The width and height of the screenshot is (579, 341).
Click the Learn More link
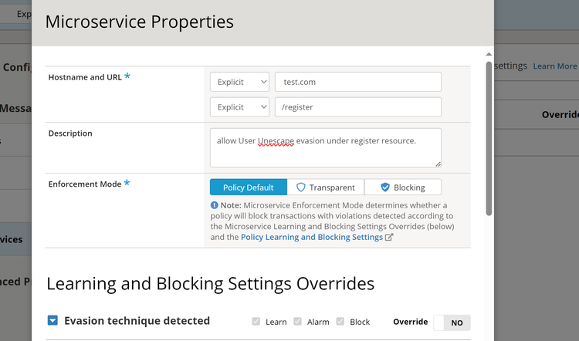click(x=554, y=66)
